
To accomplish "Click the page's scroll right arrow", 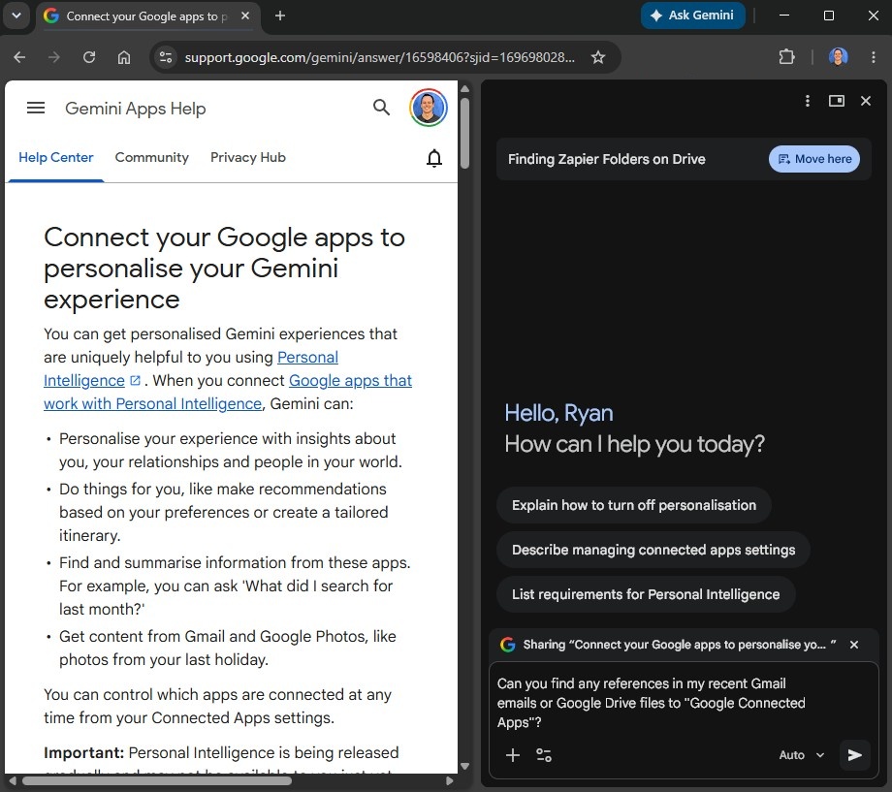I will tap(450, 781).
